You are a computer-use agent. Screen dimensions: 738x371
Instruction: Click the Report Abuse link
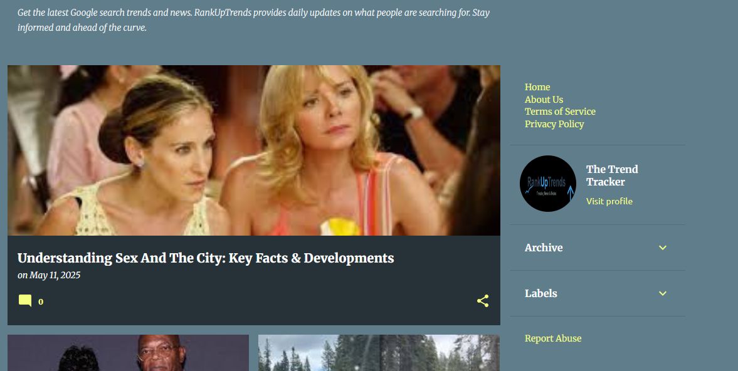point(553,338)
